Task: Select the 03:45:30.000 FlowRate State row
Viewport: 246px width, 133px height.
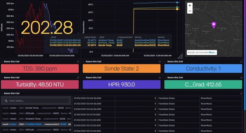Action: click(157, 98)
